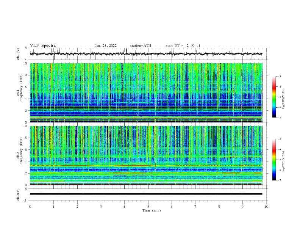Select the "ch.2 Frequency (kHz)" axis label

20,151
